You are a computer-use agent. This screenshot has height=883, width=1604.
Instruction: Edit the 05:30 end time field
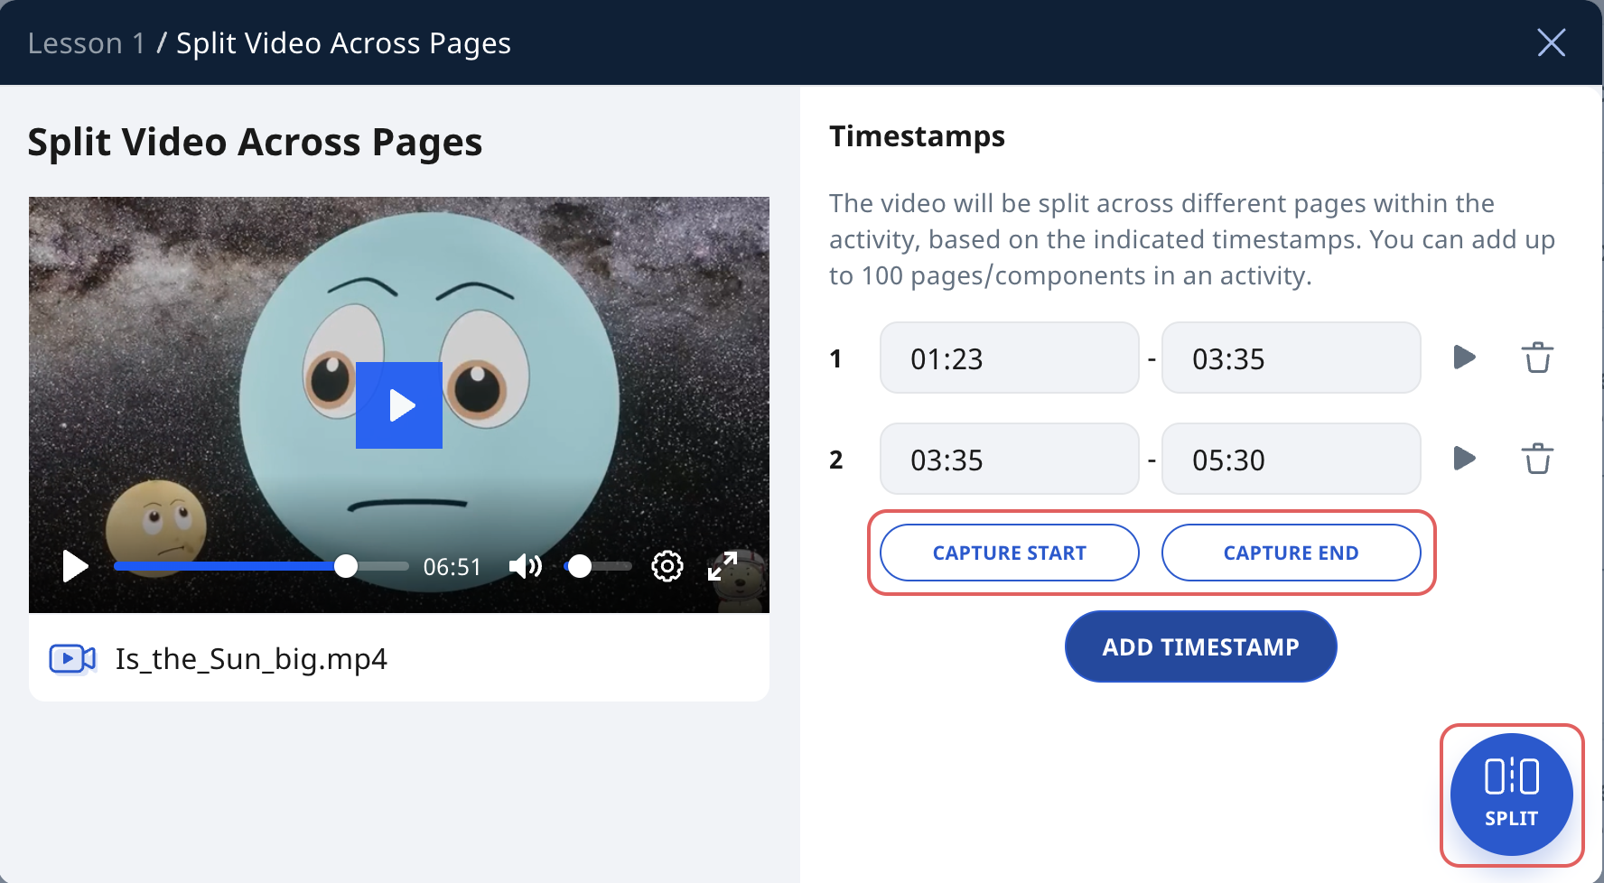(x=1291, y=459)
